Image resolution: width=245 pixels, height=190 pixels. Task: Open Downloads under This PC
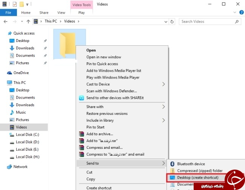[x=22, y=105]
